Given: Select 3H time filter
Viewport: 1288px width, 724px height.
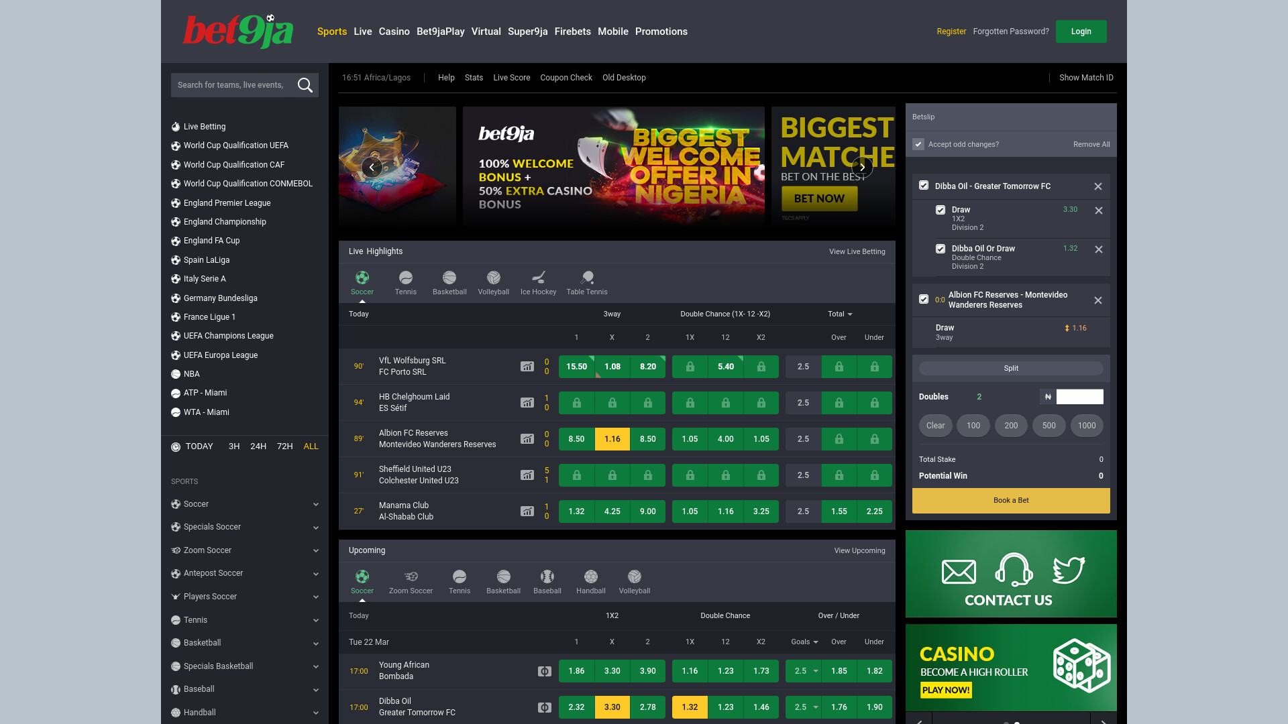Looking at the screenshot, I should coord(234,446).
